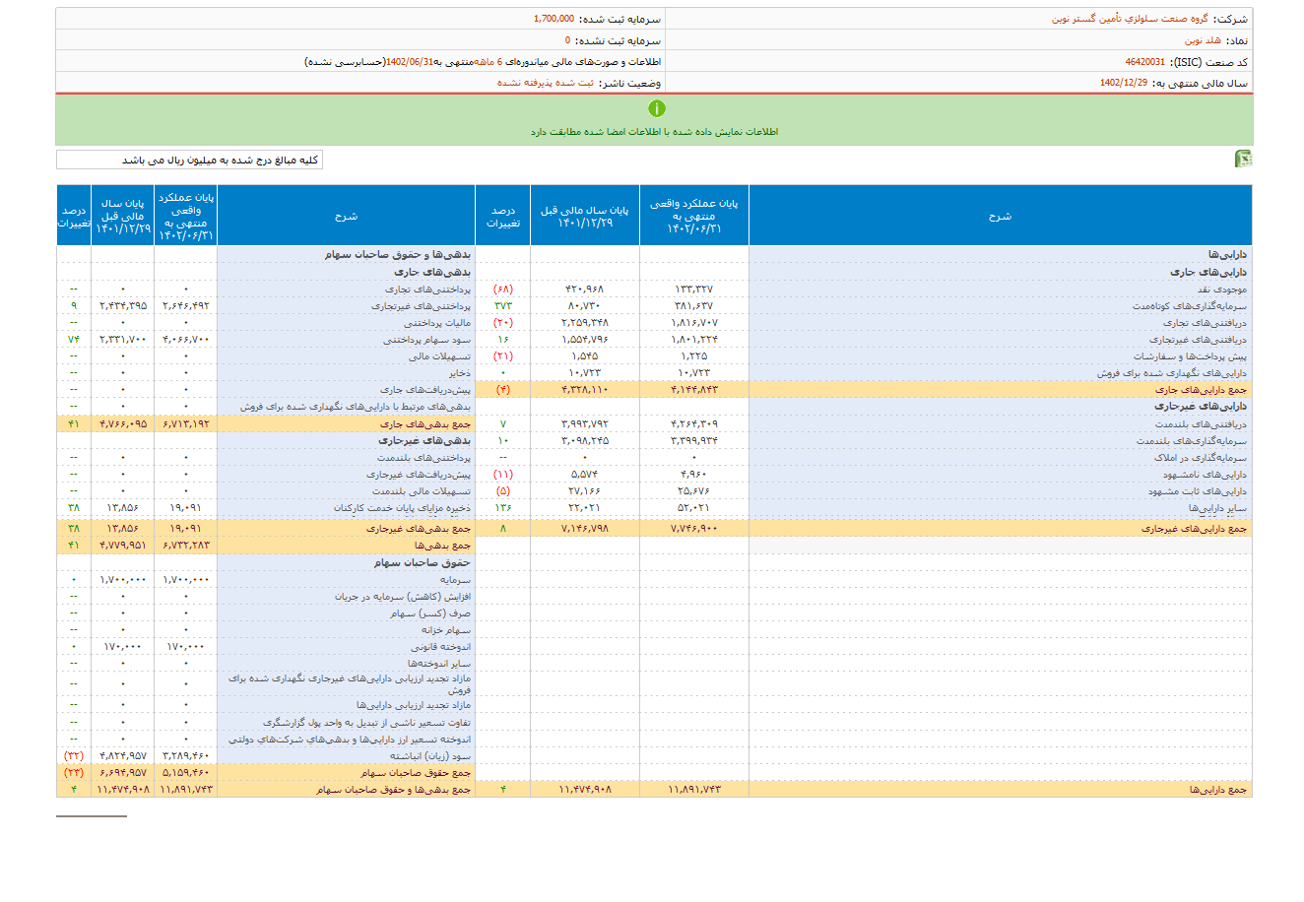
Task: Select the non-trade payables value ۲,۶۴۶,۴۹۲
Action: point(186,306)
